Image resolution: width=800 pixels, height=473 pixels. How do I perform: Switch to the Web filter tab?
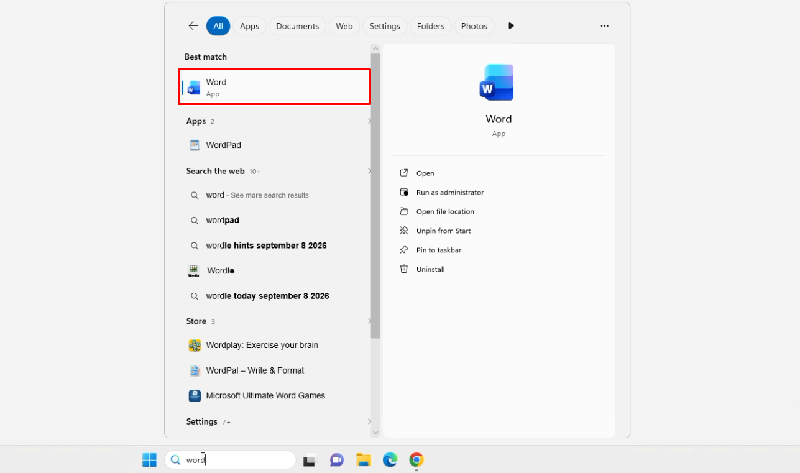pos(344,26)
